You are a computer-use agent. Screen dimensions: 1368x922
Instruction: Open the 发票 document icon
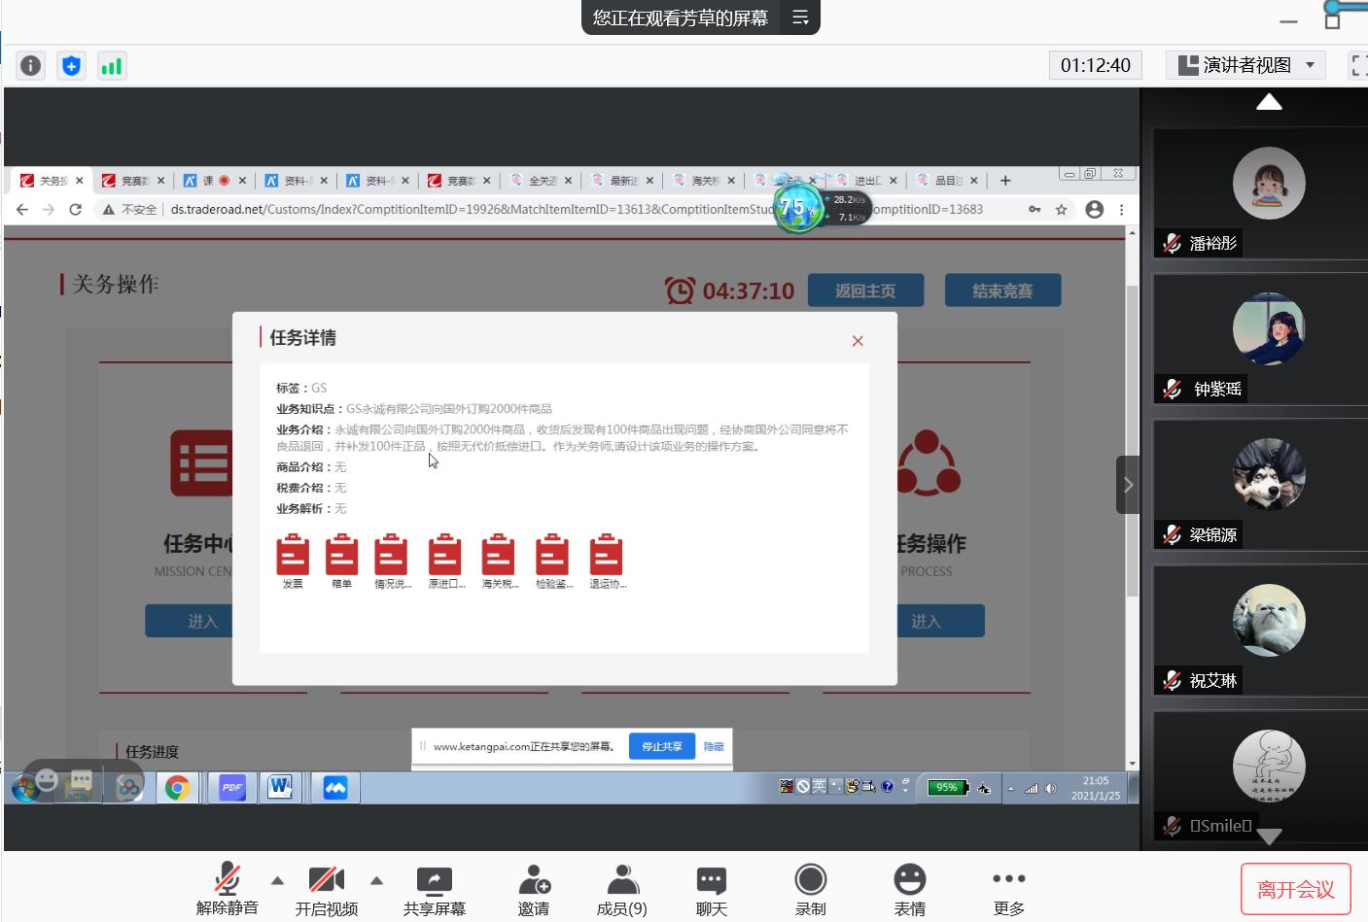[293, 556]
